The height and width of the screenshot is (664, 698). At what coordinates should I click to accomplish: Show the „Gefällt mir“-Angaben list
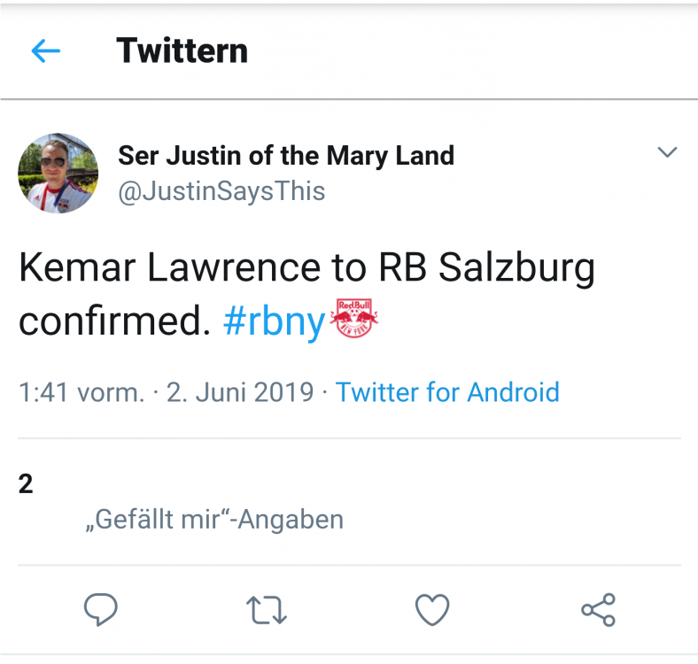click(214, 520)
